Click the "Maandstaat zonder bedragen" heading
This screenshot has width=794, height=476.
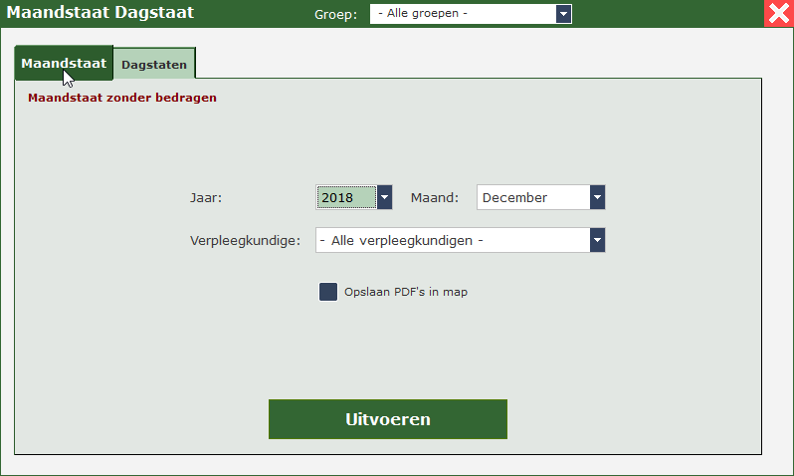pyautogui.click(x=122, y=99)
